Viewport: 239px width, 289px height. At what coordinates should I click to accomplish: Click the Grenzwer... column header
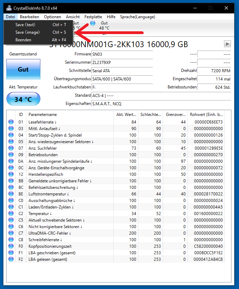pyautogui.click(x=175, y=115)
